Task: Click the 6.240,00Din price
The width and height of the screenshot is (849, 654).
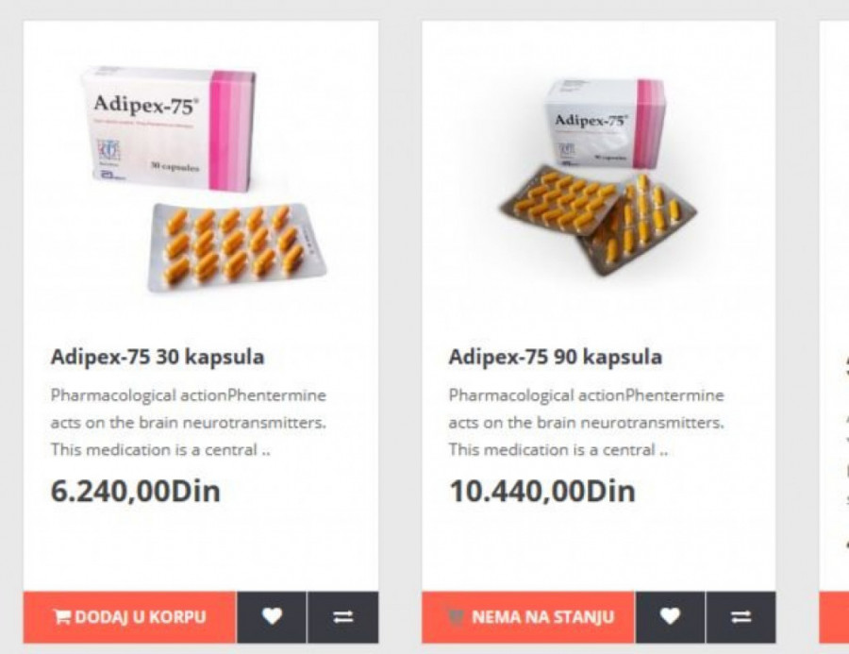Action: pyautogui.click(x=136, y=492)
